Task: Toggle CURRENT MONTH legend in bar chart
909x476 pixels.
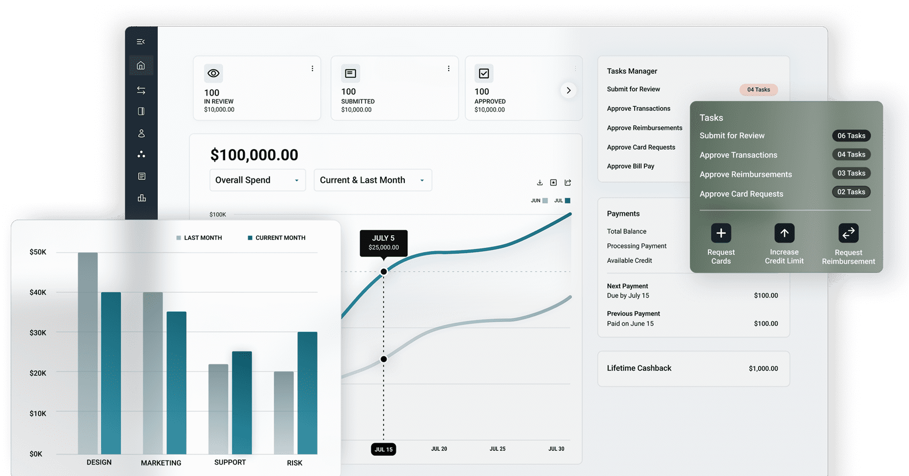Action: tap(276, 238)
